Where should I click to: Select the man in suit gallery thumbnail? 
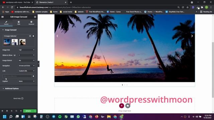coord(15,42)
